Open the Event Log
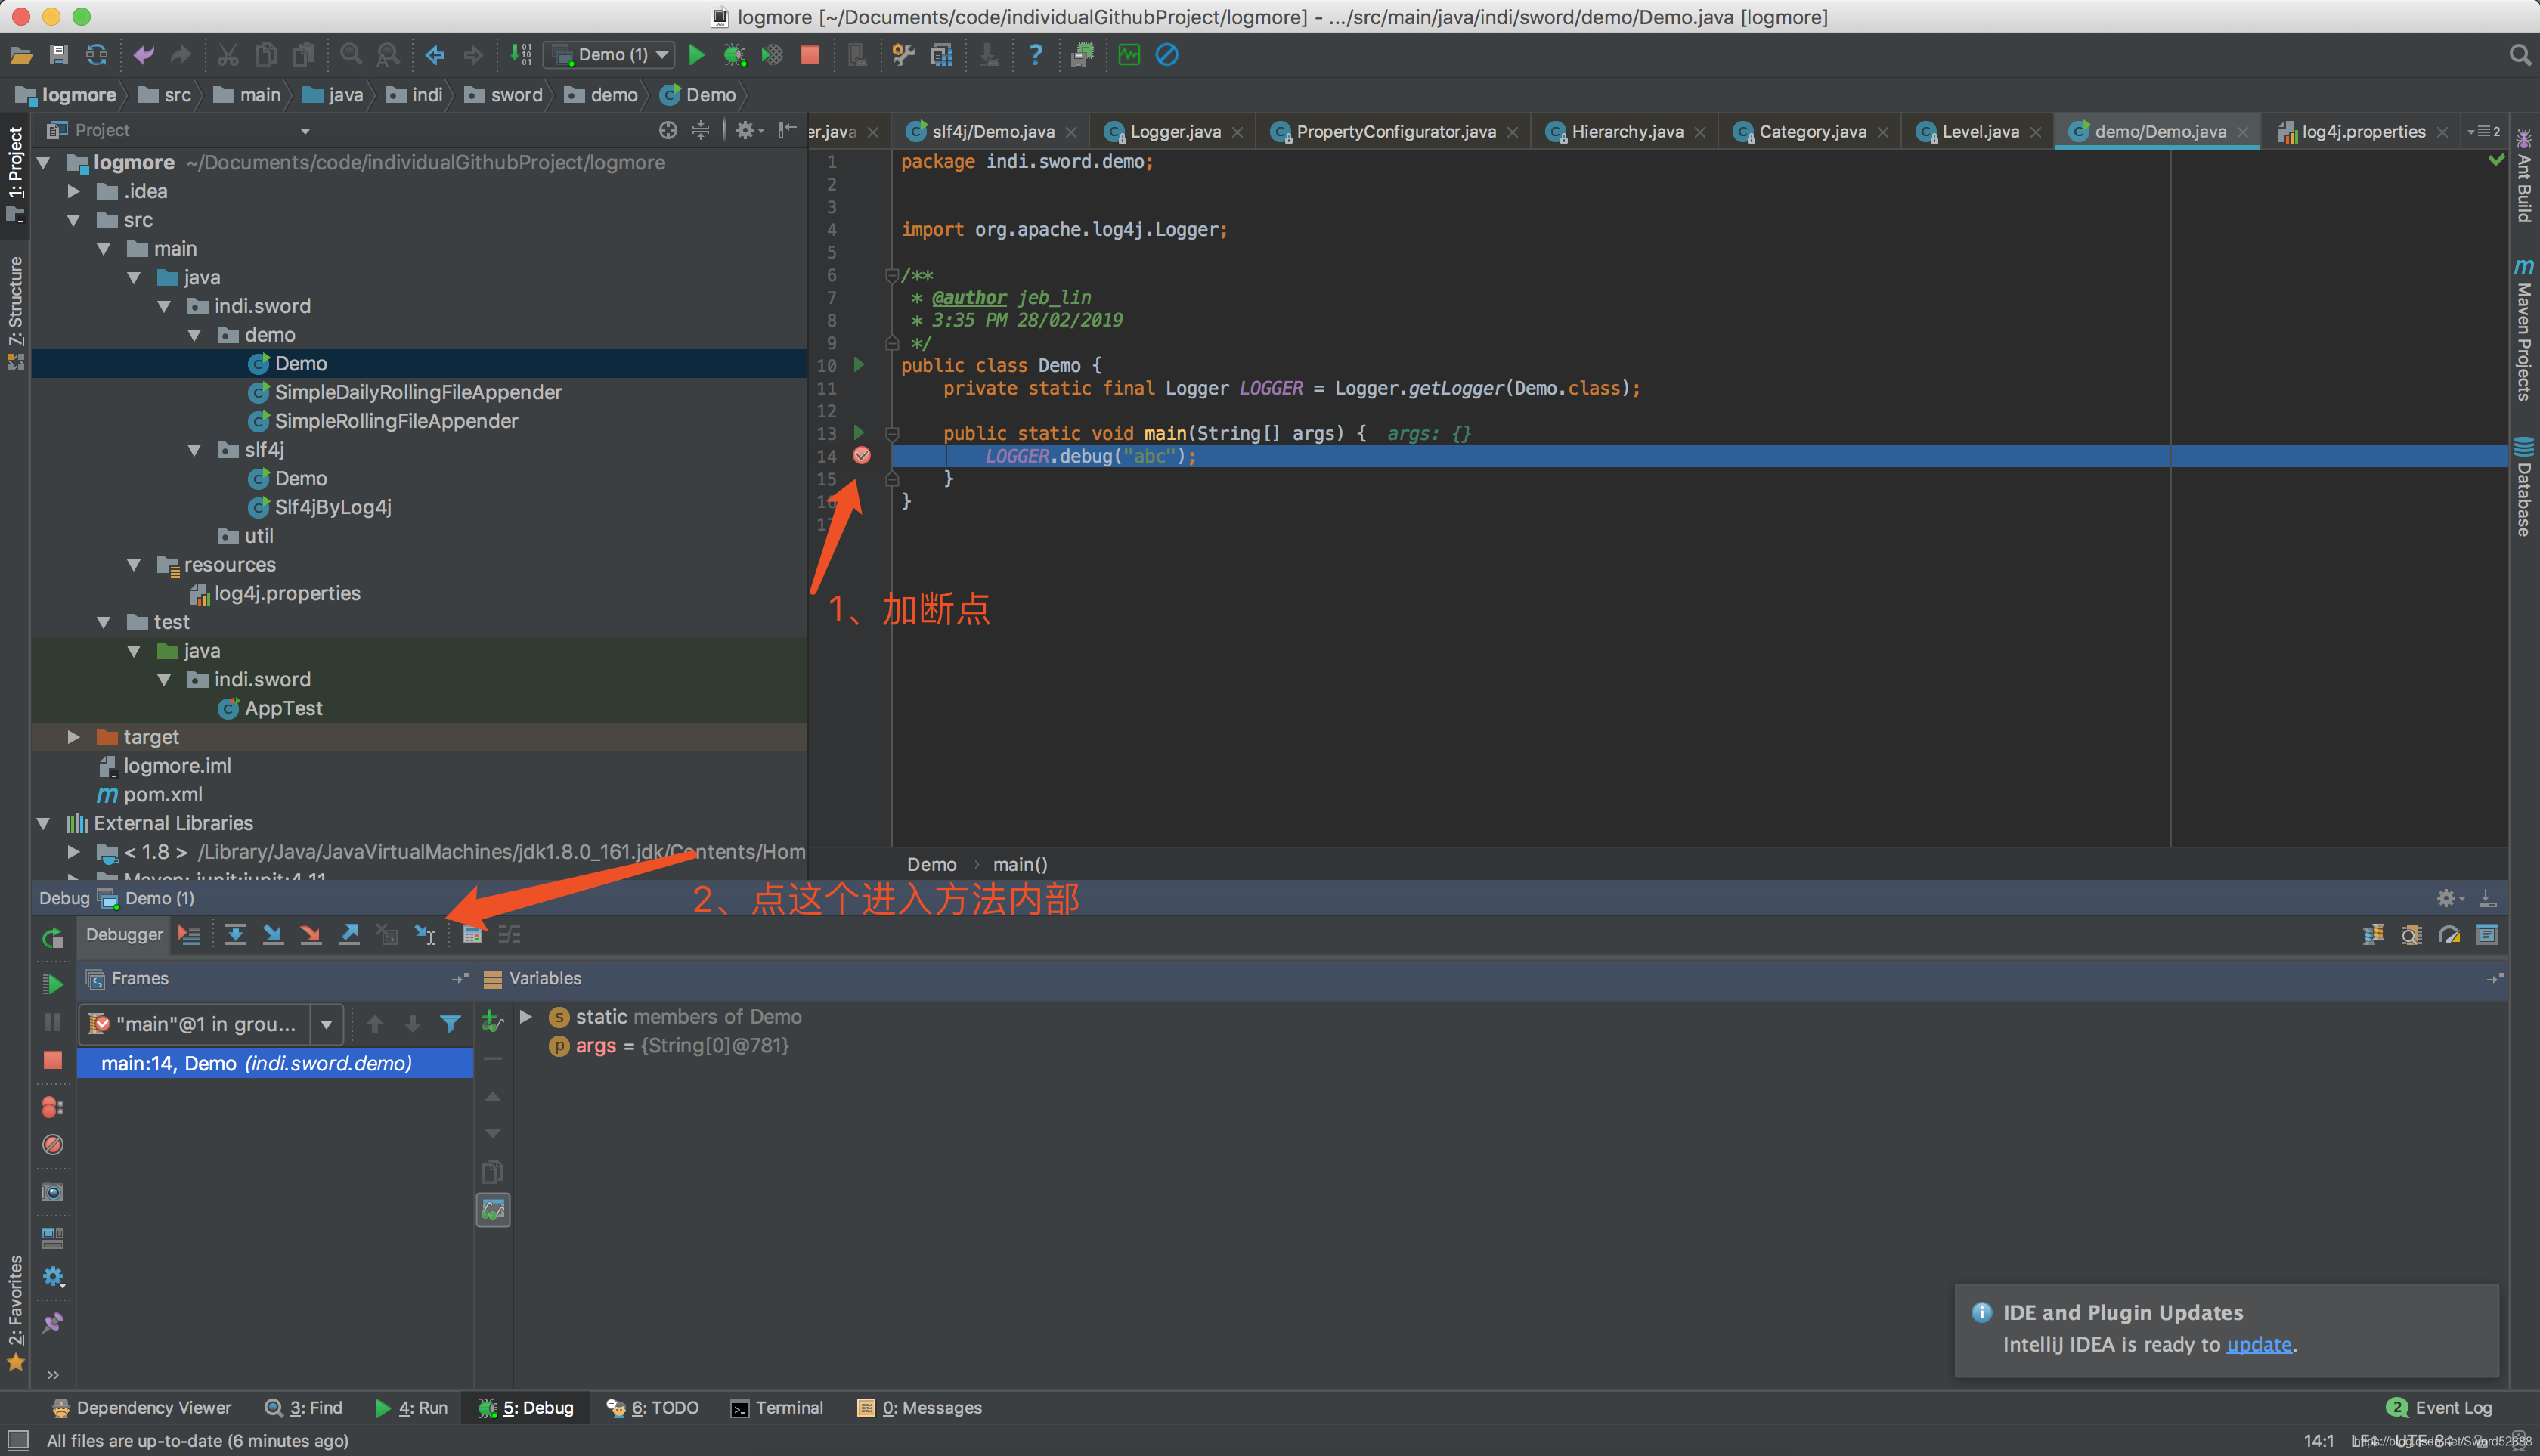 pyautogui.click(x=2439, y=1408)
